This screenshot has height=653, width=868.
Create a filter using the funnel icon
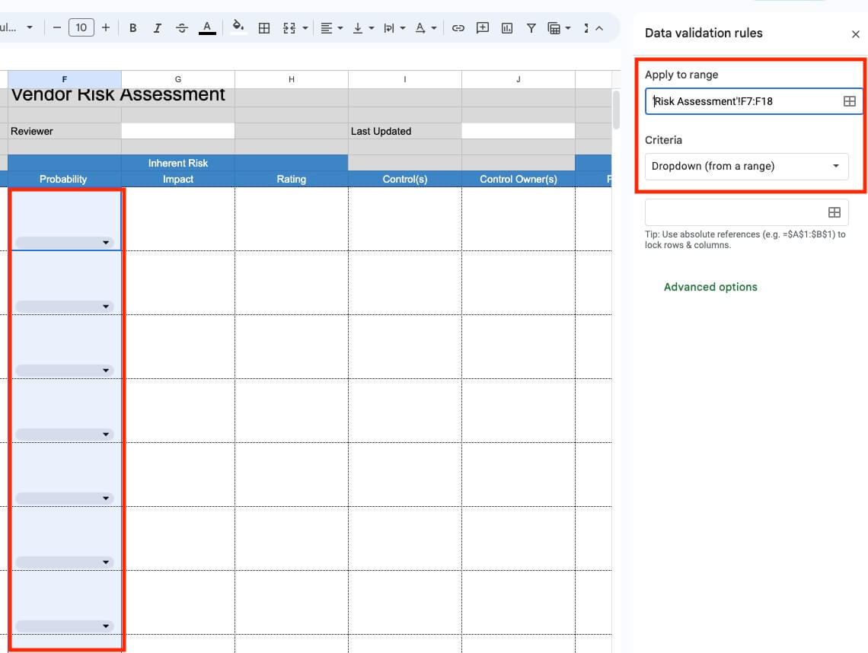coord(531,27)
